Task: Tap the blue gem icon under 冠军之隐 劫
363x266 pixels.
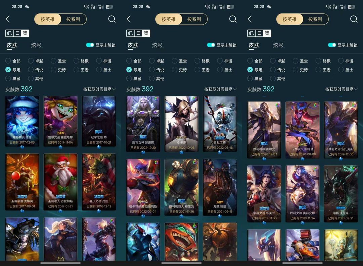Action: pos(99,147)
